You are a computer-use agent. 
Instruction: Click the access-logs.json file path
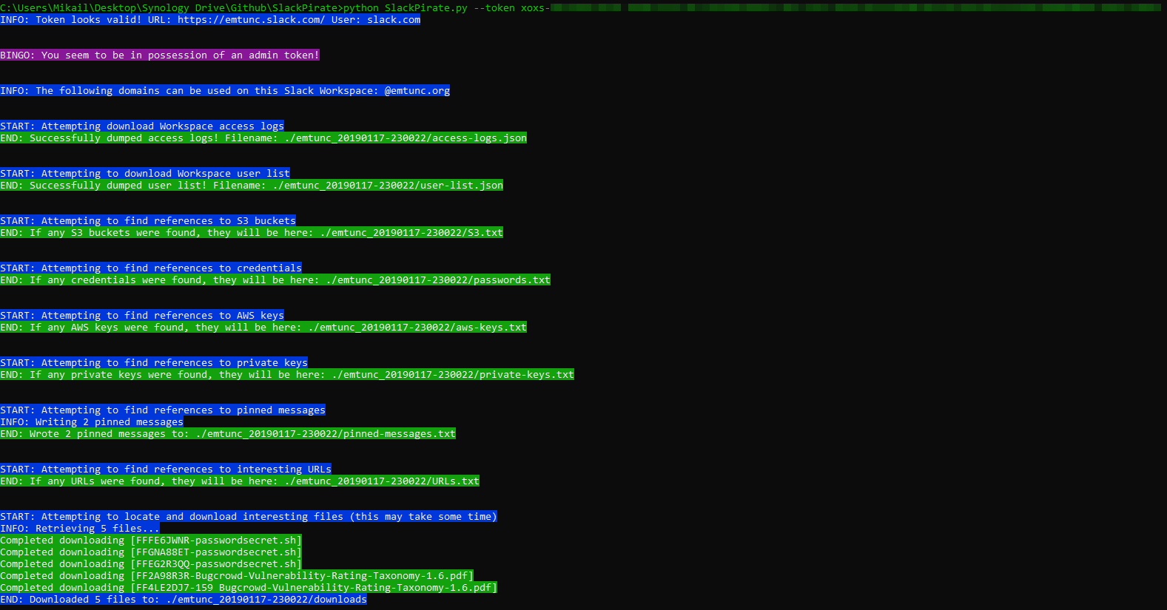[x=406, y=138]
